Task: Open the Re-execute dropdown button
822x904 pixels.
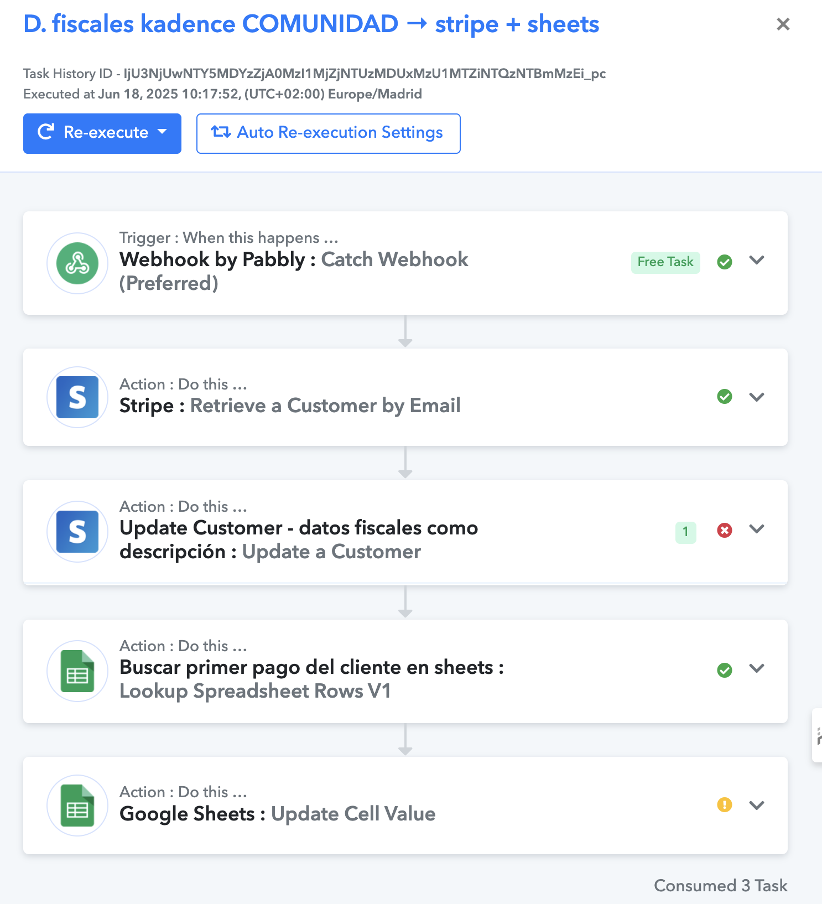Action: (102, 133)
